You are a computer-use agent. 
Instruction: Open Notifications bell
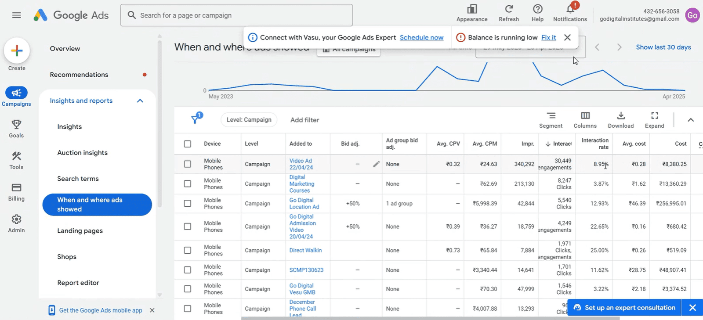(x=570, y=9)
